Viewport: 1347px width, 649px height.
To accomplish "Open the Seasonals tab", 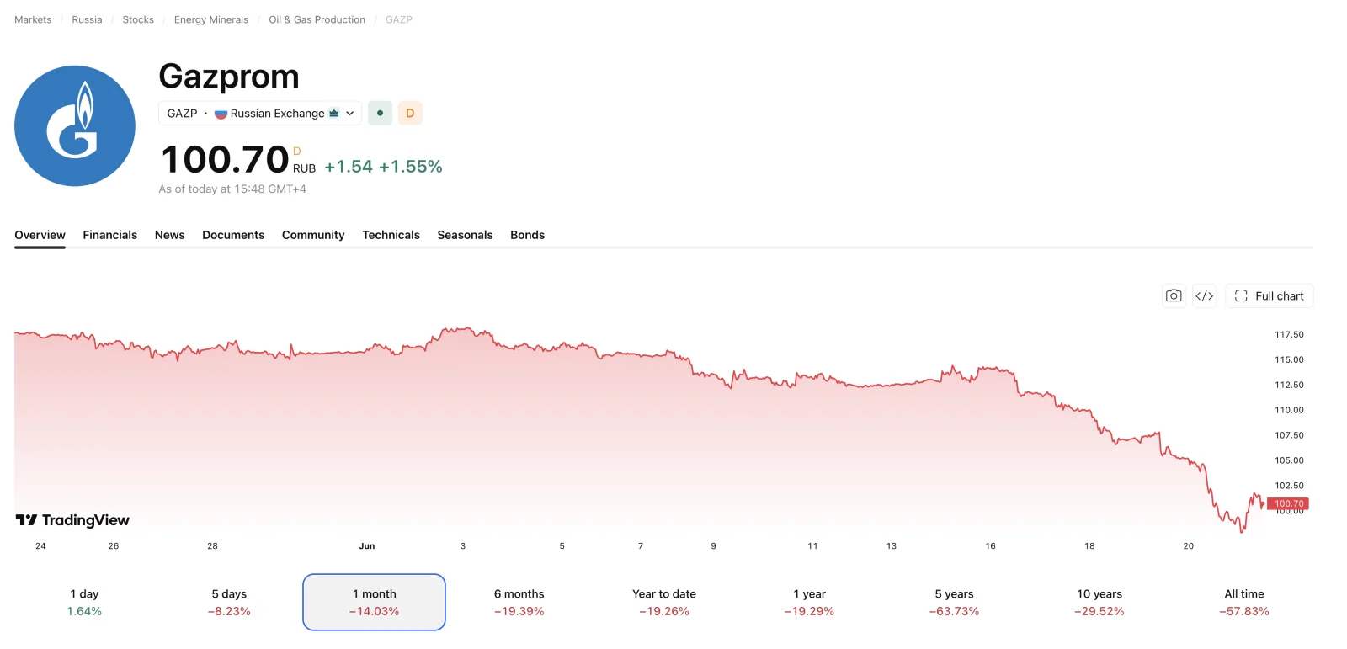I will [465, 235].
